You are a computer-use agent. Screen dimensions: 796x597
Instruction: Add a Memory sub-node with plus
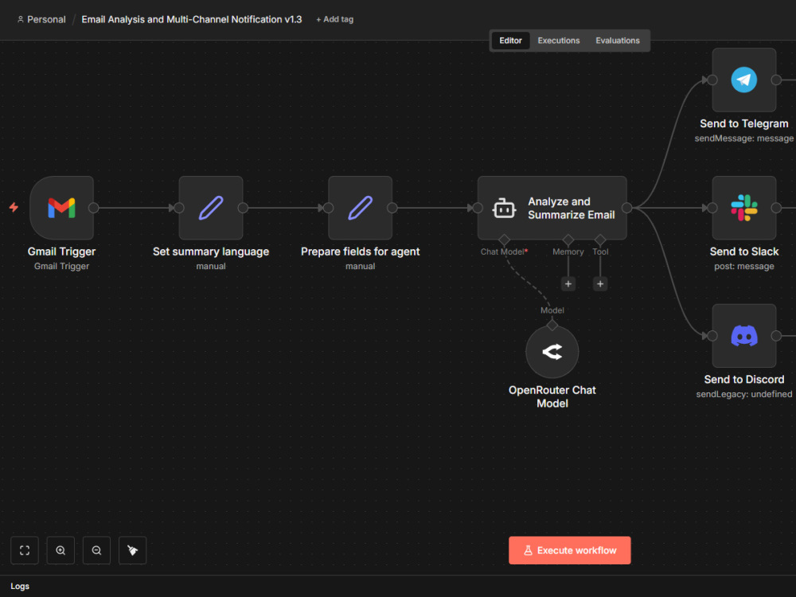coord(568,284)
